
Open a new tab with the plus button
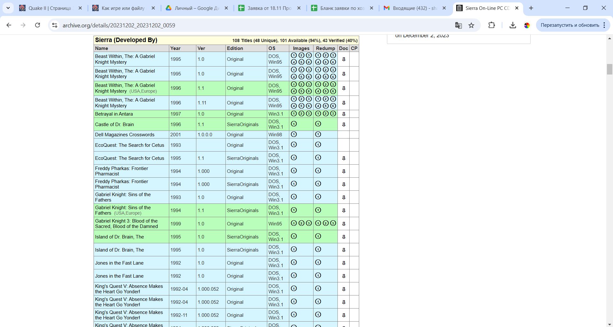(x=531, y=8)
